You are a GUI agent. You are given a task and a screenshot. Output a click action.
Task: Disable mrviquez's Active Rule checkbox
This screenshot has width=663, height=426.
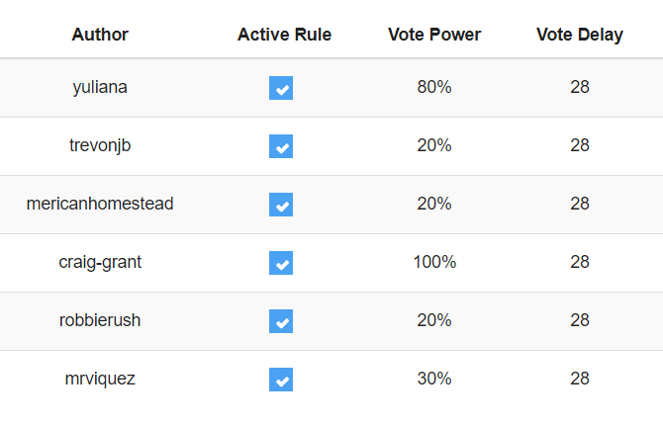(x=281, y=381)
